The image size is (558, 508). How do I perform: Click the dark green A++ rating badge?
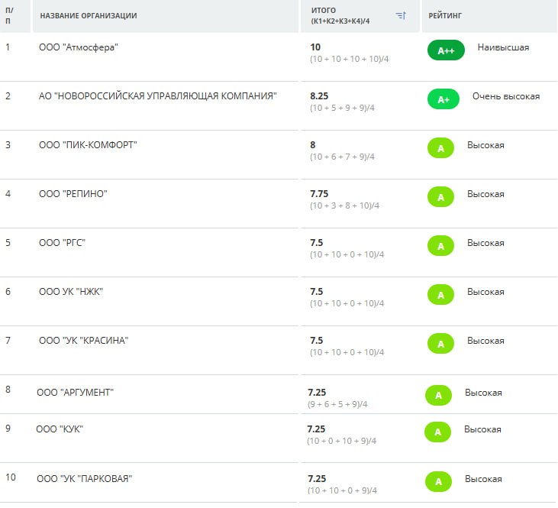[x=446, y=50]
